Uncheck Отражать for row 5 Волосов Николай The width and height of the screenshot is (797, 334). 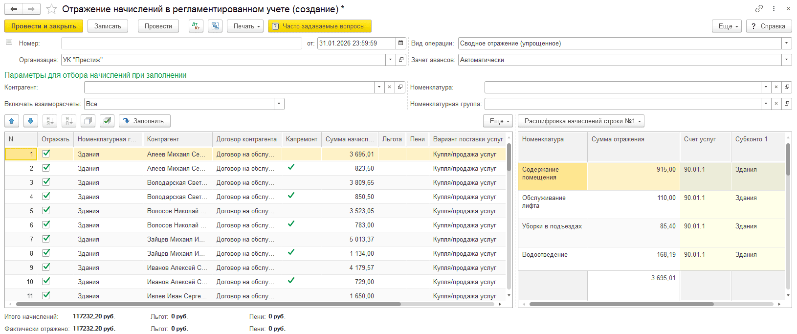[46, 210]
